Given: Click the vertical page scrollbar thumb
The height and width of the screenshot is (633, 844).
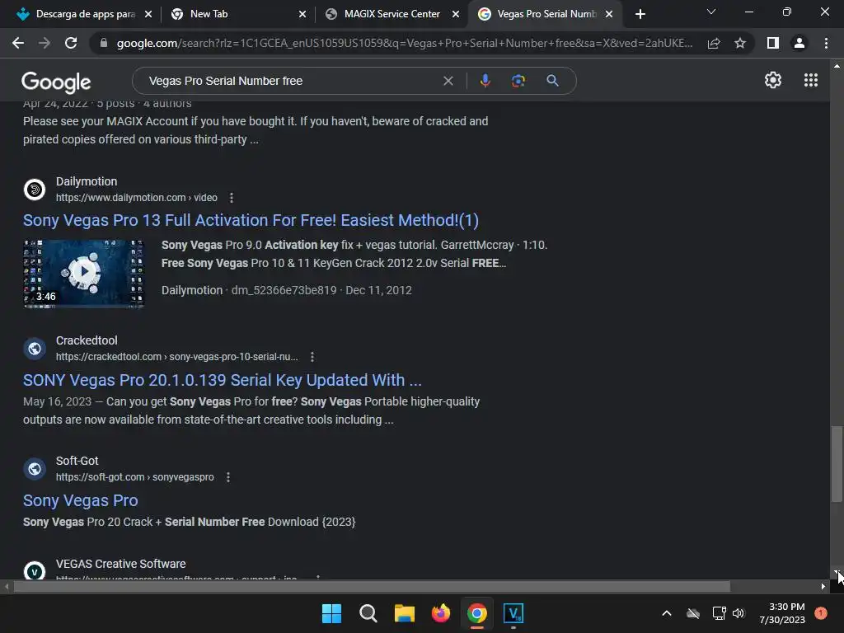Looking at the screenshot, I should tap(837, 465).
